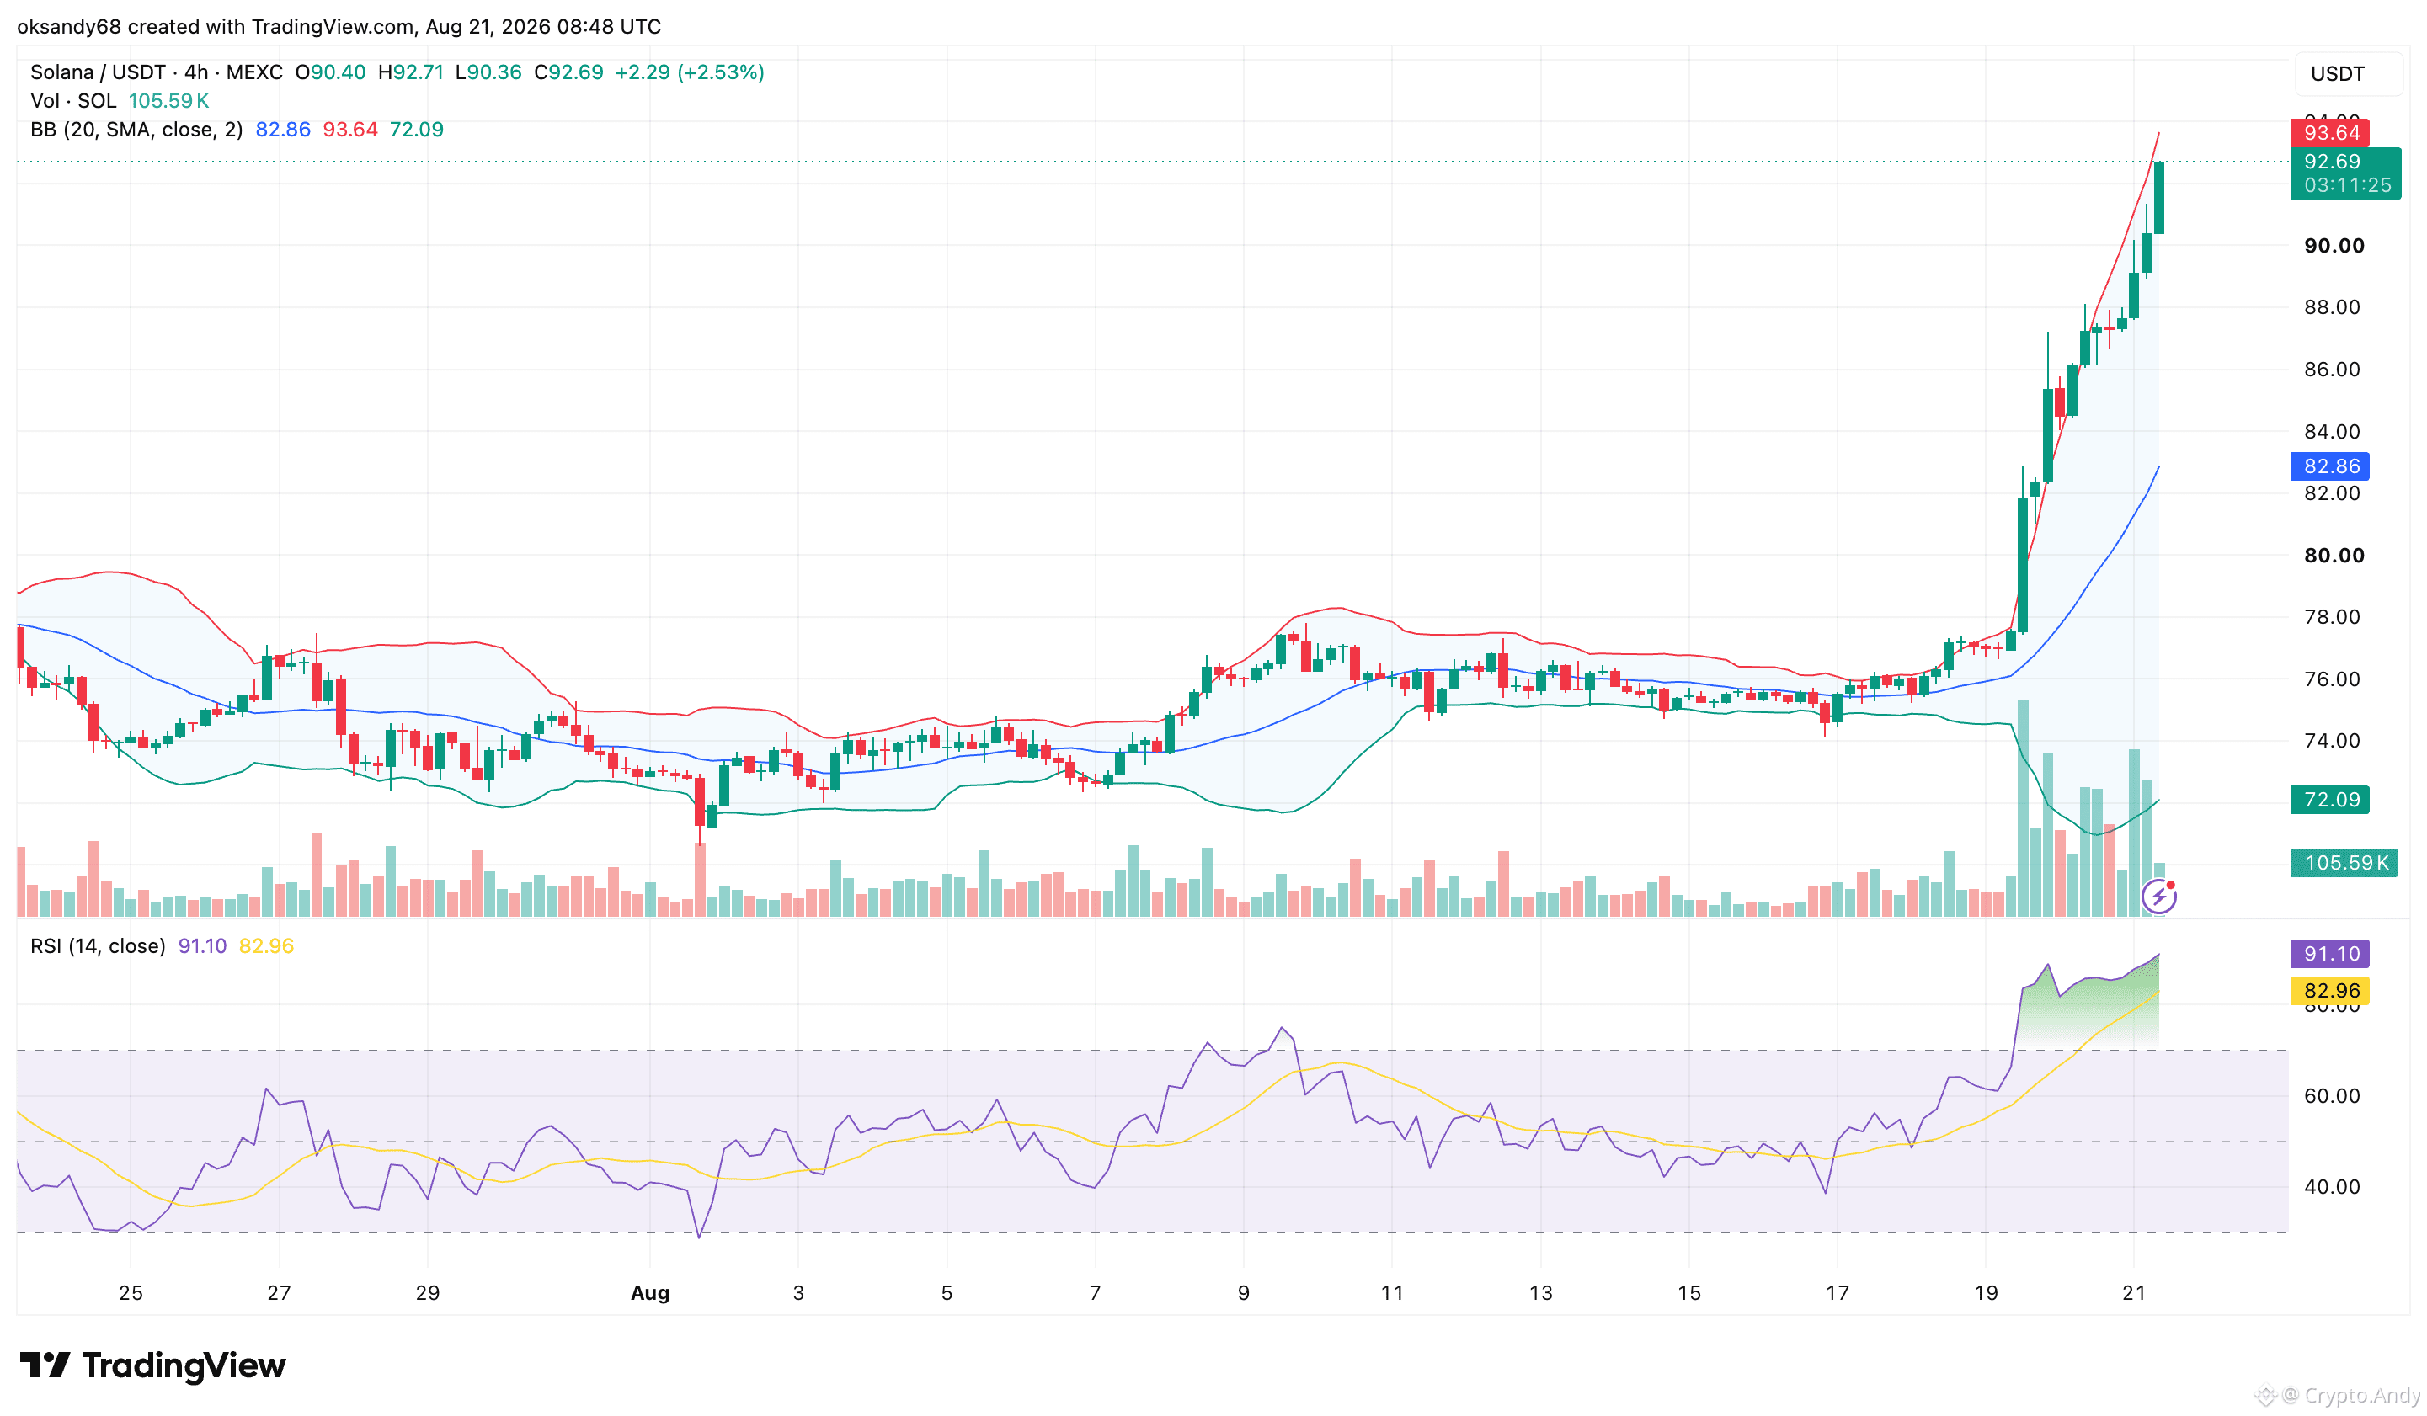Click the 15 date label on the time axis
The height and width of the screenshot is (1416, 2427).
1689,1293
